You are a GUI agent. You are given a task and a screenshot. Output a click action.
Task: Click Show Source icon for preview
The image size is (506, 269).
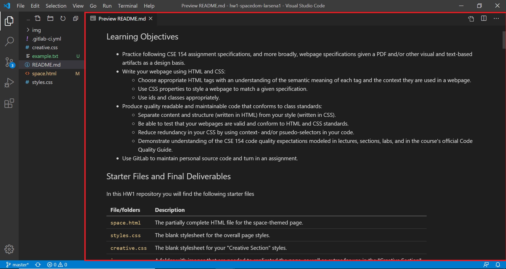point(471,18)
